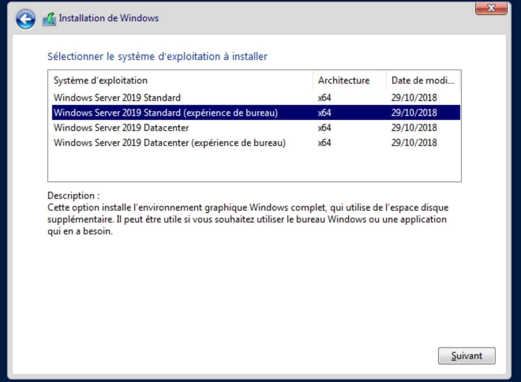This screenshot has height=382, width=521.
Task: Click the Suivant button
Action: pyautogui.click(x=466, y=356)
